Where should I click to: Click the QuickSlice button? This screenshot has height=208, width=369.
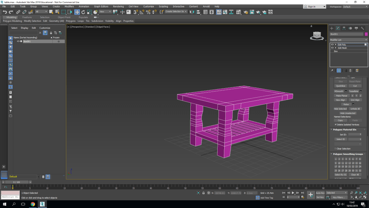pyautogui.click(x=340, y=86)
